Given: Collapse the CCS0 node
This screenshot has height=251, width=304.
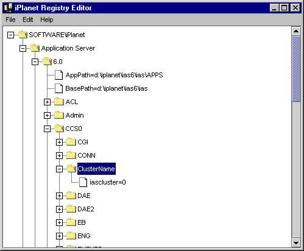Looking at the screenshot, I should [47, 129].
